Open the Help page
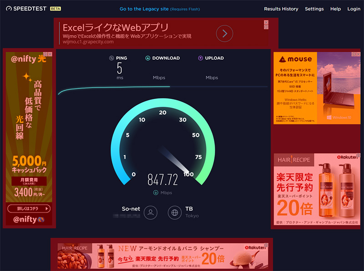 pos(335,9)
